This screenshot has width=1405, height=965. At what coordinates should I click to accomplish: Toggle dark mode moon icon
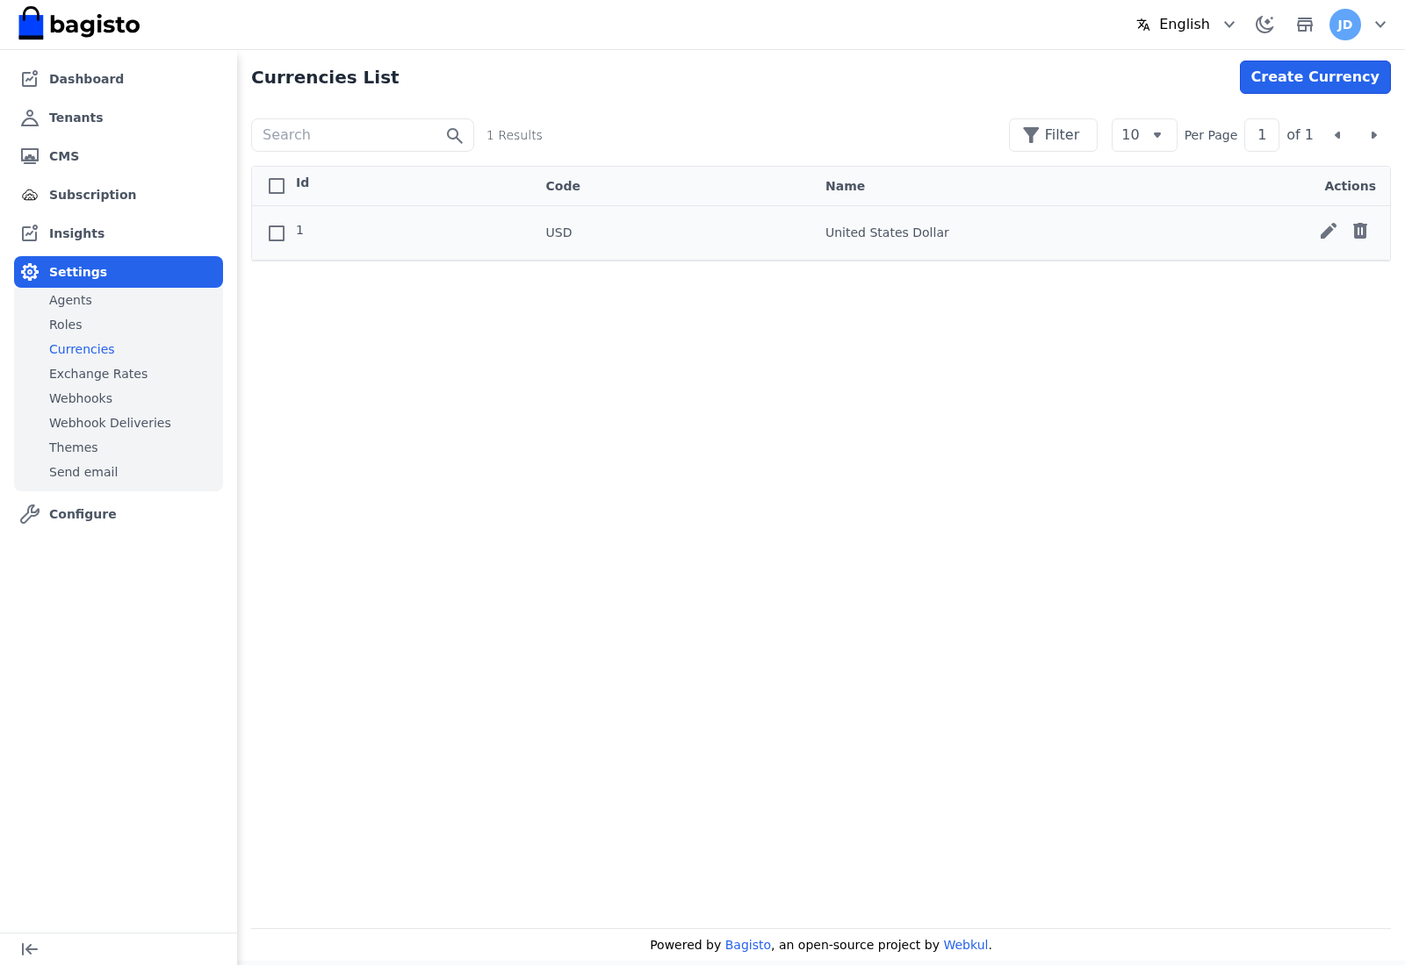click(x=1264, y=25)
